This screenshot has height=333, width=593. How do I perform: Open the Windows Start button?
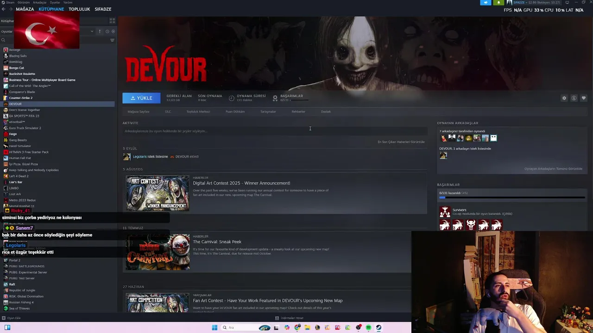pyautogui.click(x=214, y=327)
